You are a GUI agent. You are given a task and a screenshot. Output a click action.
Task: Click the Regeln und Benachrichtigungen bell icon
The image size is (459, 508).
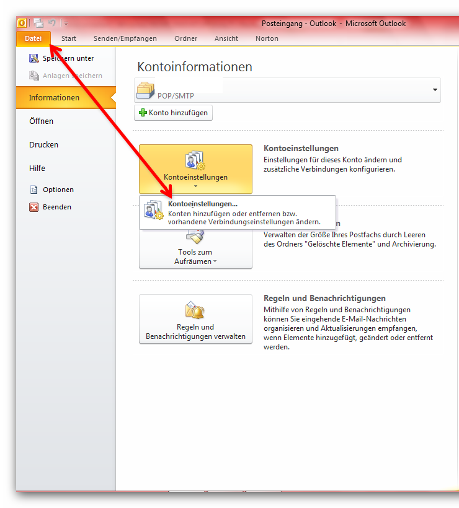click(195, 310)
